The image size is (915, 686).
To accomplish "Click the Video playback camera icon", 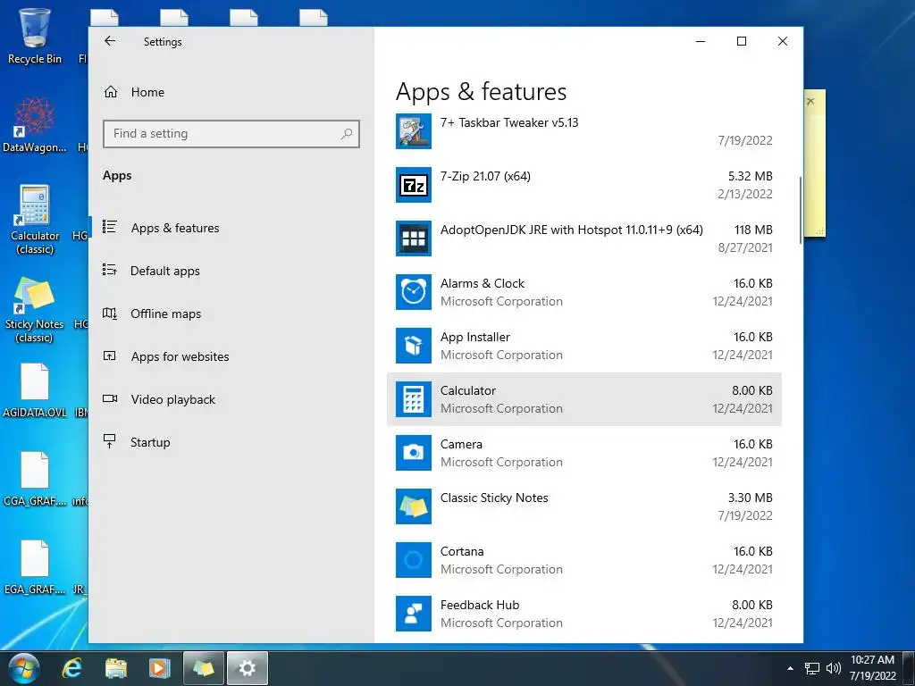I will pos(110,398).
